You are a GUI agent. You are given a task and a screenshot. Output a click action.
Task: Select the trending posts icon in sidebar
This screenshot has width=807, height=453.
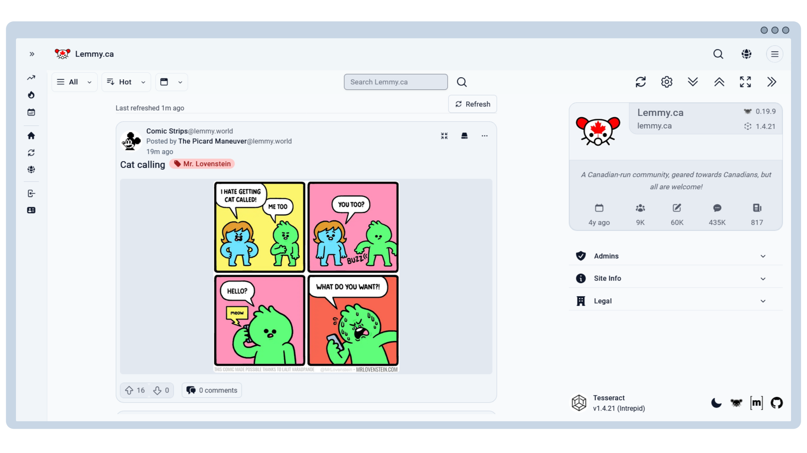[x=31, y=78]
